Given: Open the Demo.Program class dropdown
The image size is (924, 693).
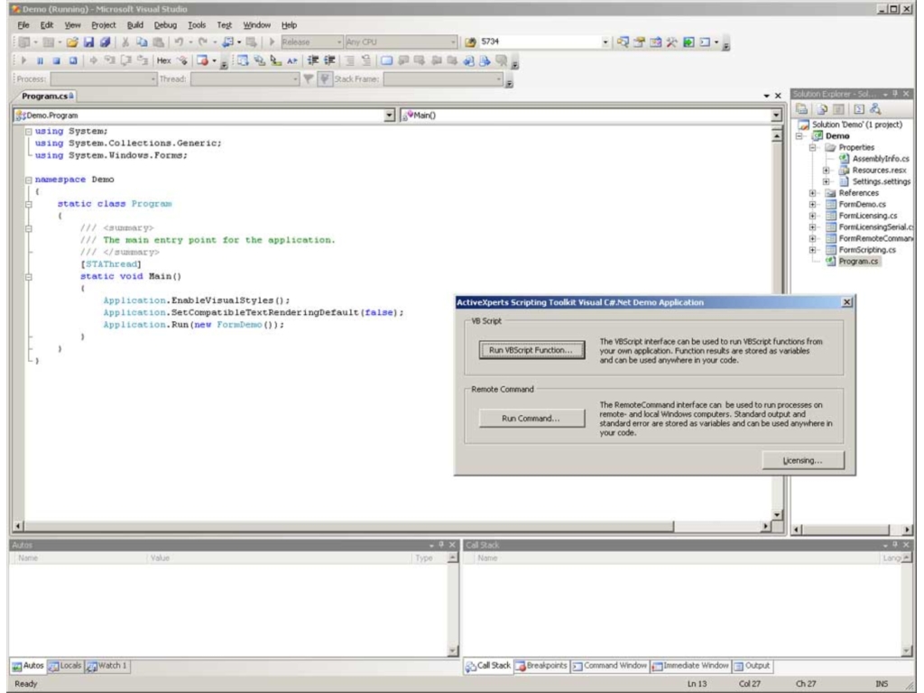Looking at the screenshot, I should (x=389, y=115).
